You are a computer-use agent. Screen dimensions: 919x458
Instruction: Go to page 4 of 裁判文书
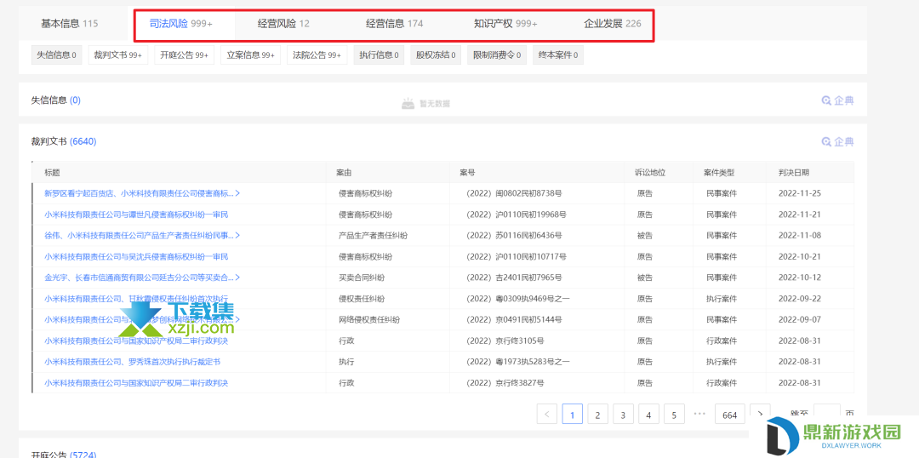(x=648, y=414)
